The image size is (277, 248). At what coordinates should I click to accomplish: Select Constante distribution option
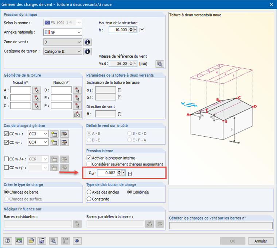coord(89,199)
